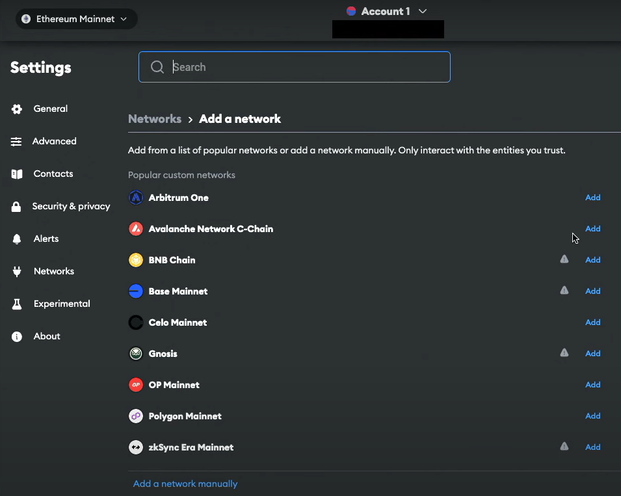The width and height of the screenshot is (621, 496).
Task: Click the Alerts bell icon
Action: [17, 239]
